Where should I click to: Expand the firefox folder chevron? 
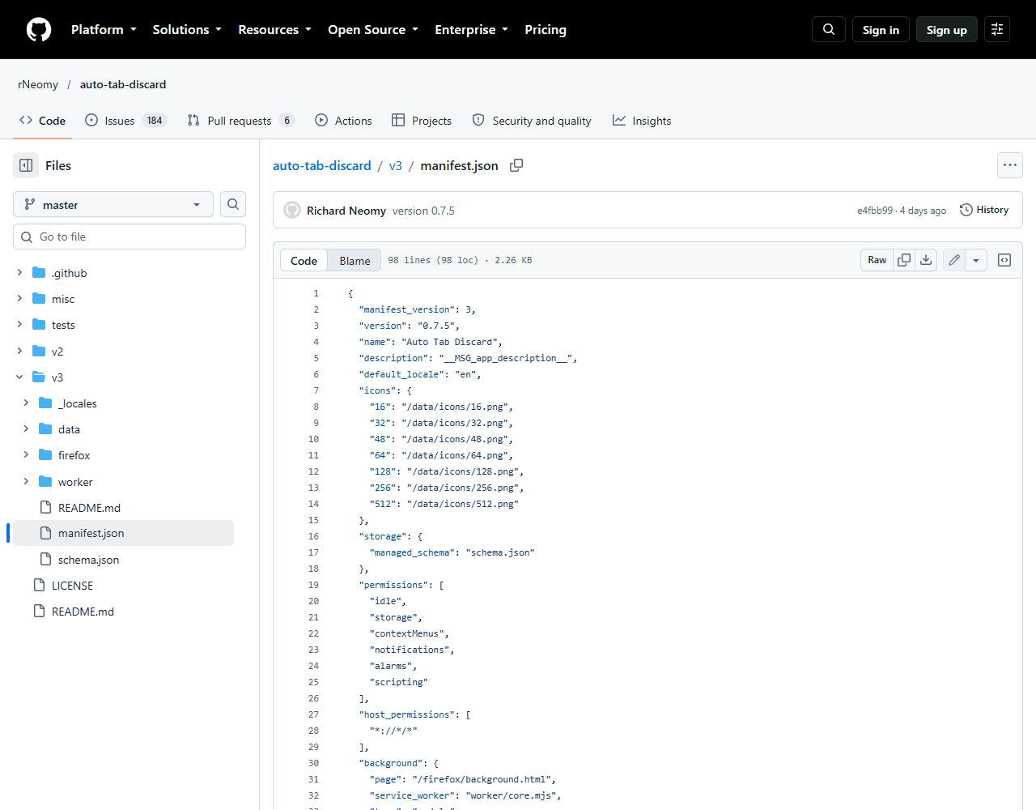(26, 454)
